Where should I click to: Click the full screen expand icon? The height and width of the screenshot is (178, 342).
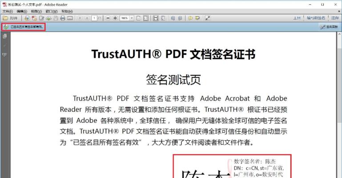click(x=207, y=18)
